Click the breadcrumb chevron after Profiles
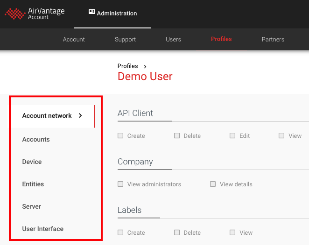This screenshot has width=309, height=245. (145, 67)
